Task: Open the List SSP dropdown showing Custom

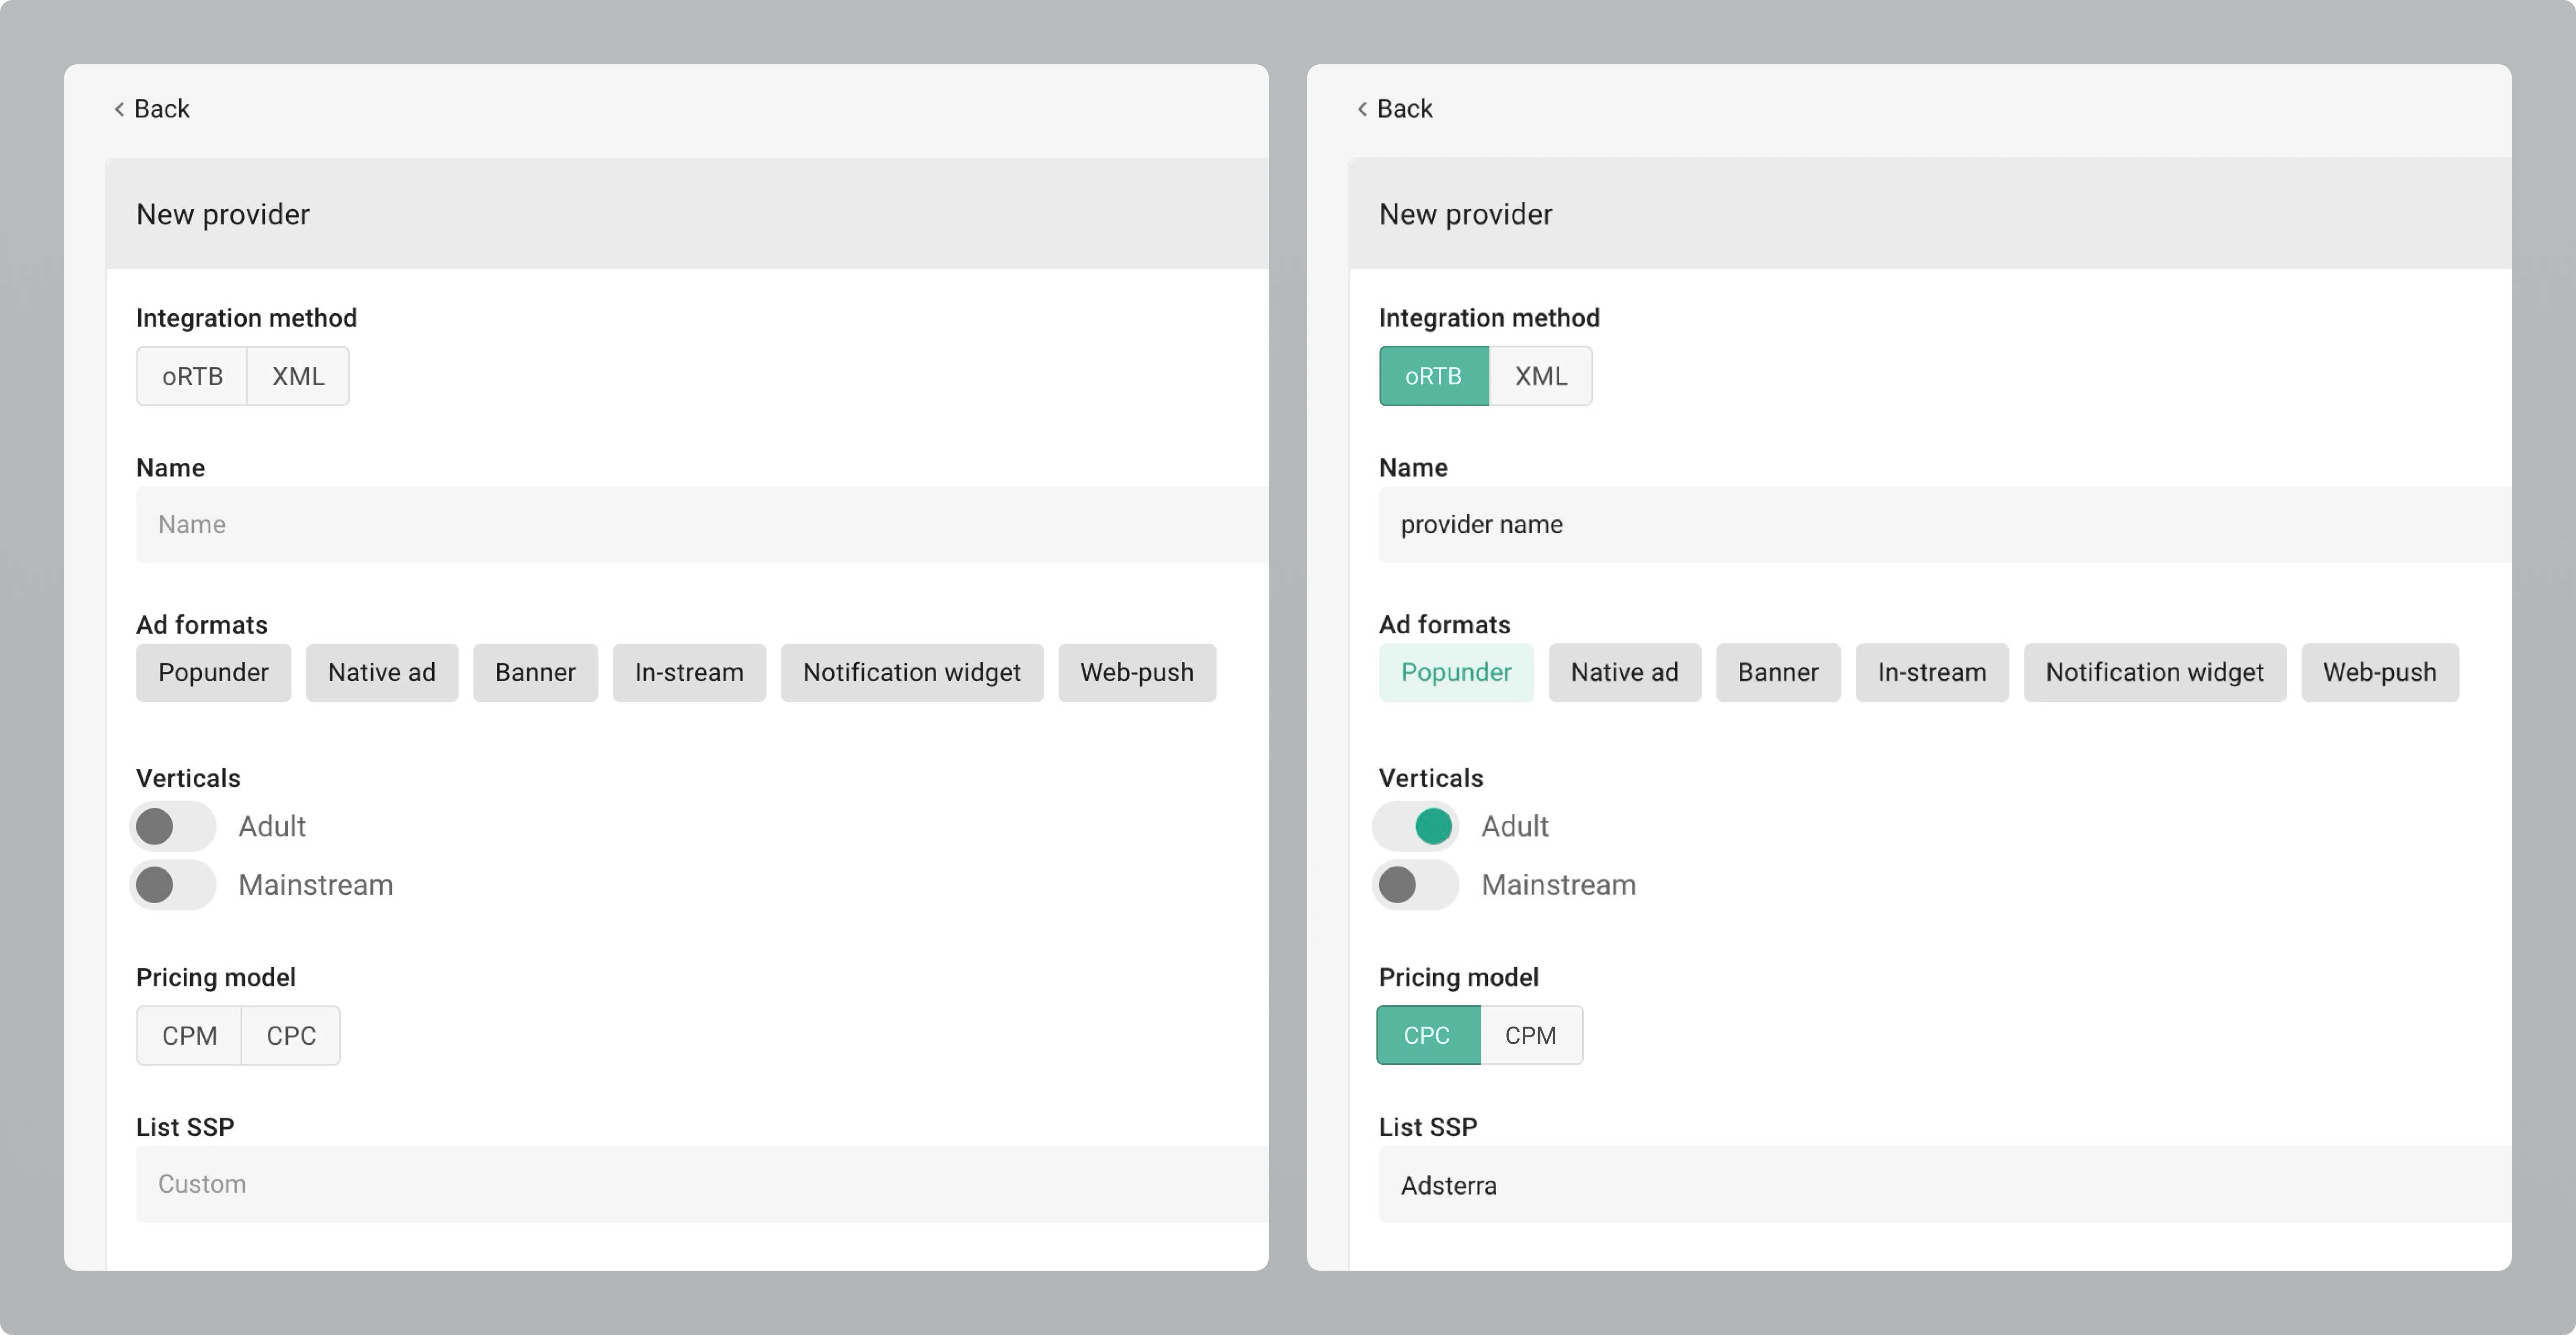Action: pyautogui.click(x=700, y=1184)
